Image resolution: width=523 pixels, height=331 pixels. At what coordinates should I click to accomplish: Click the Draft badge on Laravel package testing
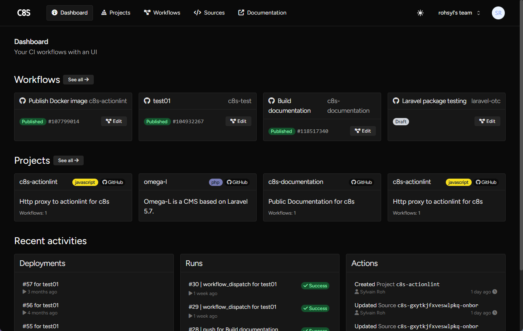click(x=401, y=122)
